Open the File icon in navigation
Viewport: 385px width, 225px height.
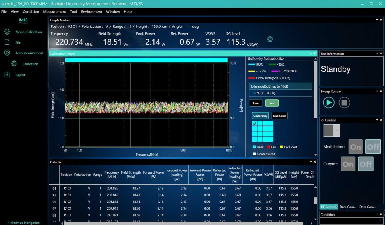tap(7, 42)
